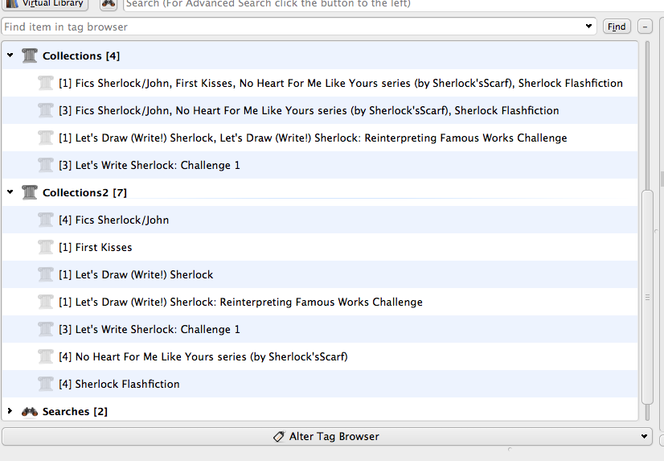
Task: Click the Collections2 category column icon
Action: (x=30, y=192)
